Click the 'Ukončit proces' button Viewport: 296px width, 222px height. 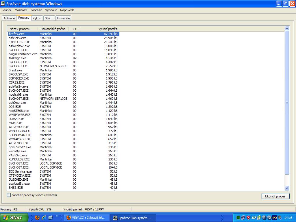click(275, 196)
